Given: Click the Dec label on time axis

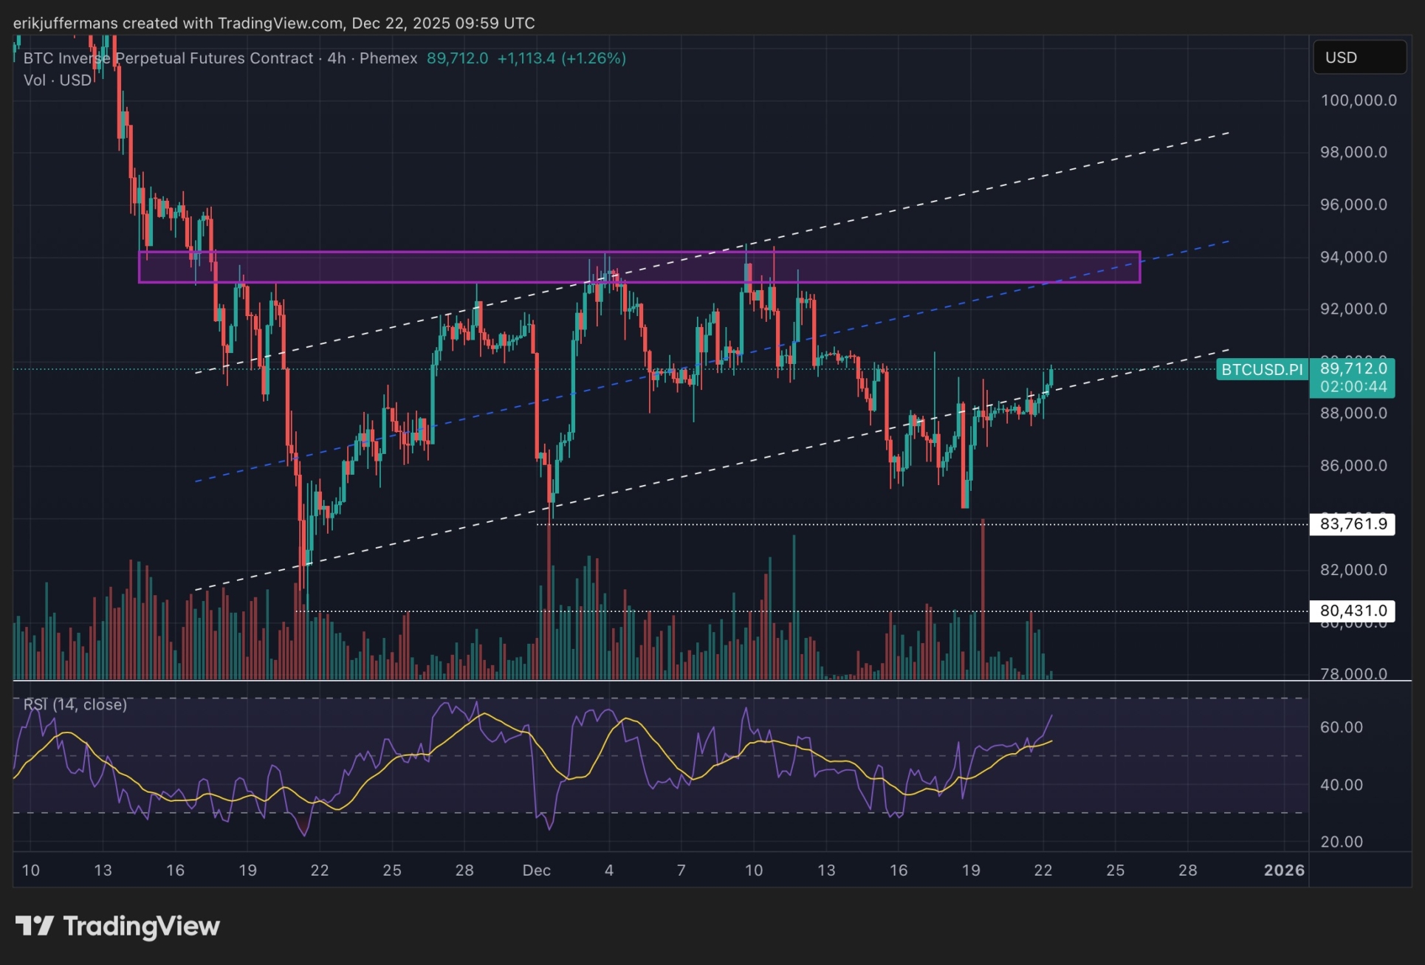Looking at the screenshot, I should [x=536, y=870].
